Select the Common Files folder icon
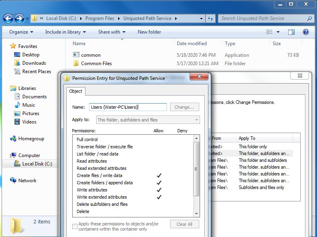 click(76, 63)
